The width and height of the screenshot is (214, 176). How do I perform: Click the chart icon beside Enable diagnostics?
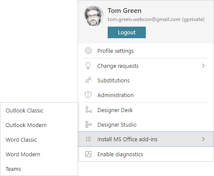pyautogui.click(x=88, y=154)
